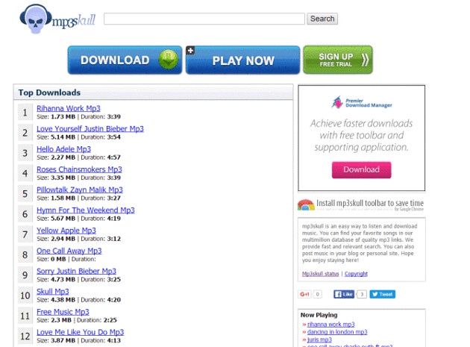Open One Call Away Mp3 link
Viewport: 470px width, 347px height.
tap(69, 251)
